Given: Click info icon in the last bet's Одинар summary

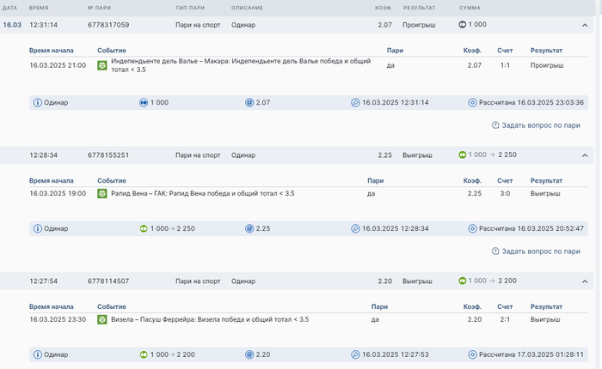Looking at the screenshot, I should [38, 354].
